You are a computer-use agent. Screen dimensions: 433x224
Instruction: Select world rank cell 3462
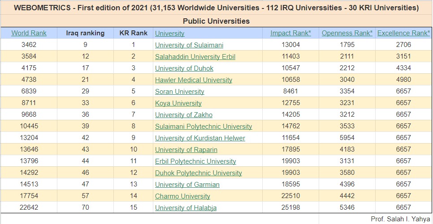pos(29,45)
